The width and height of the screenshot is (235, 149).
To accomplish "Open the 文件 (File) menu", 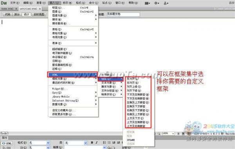I will tap(15, 3).
